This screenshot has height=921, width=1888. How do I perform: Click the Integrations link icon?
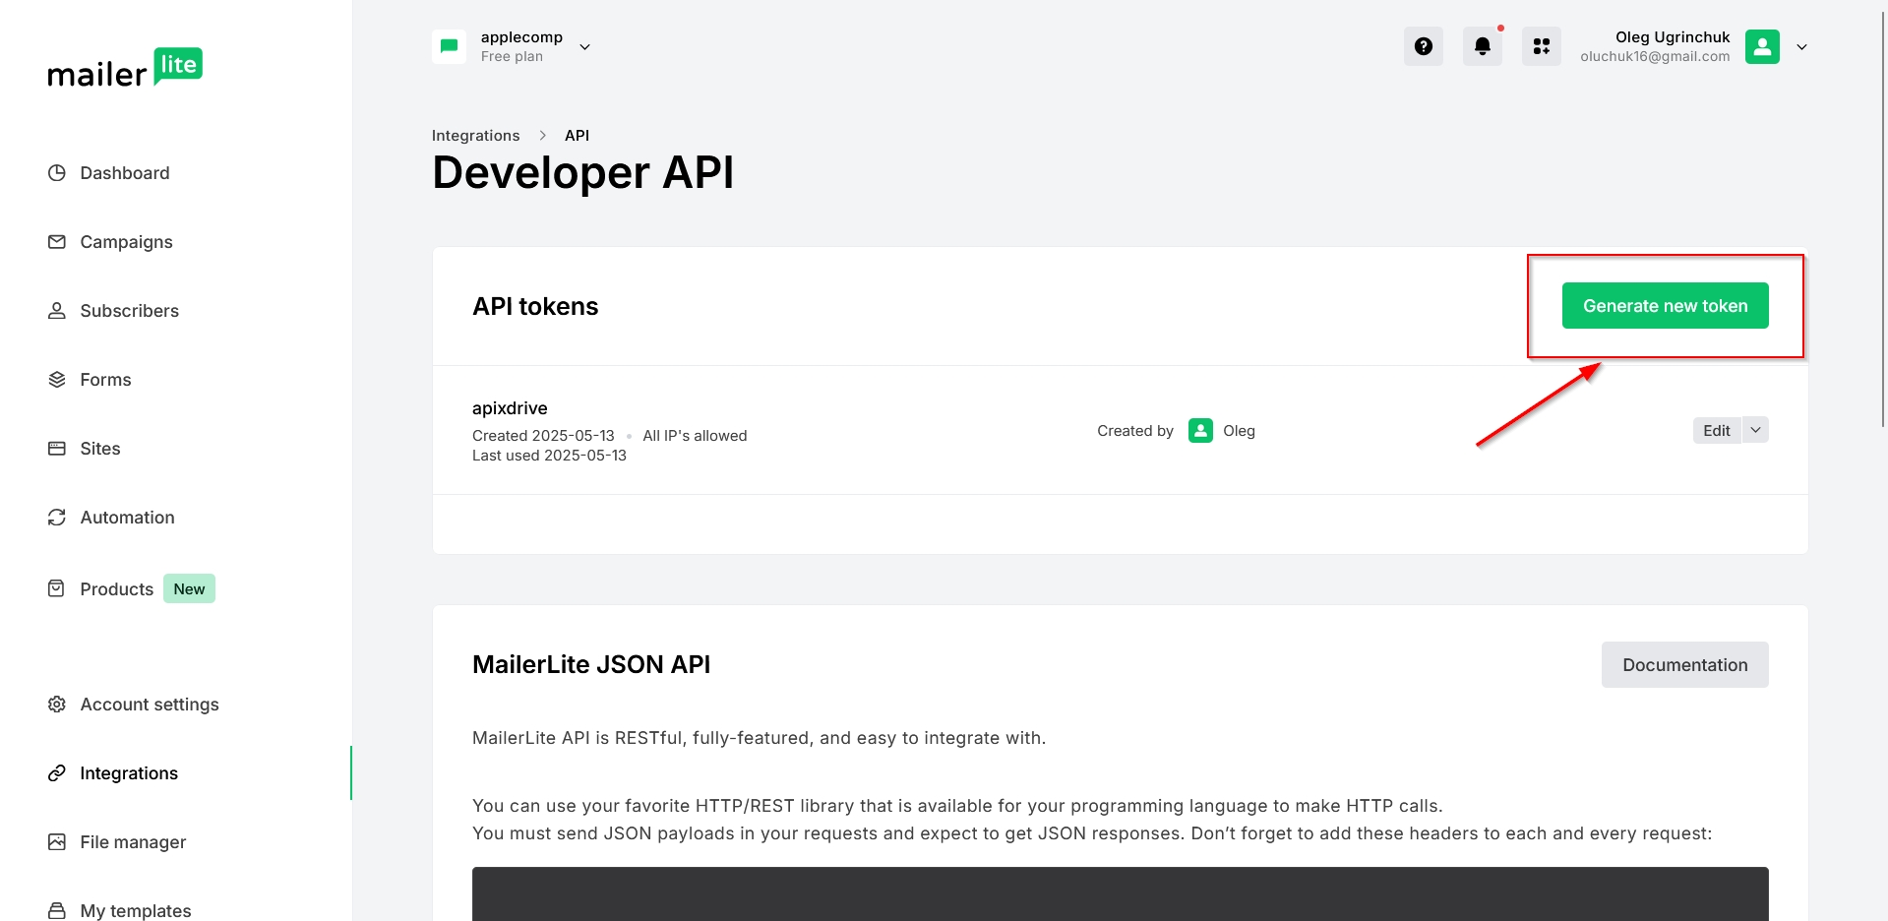tap(57, 773)
